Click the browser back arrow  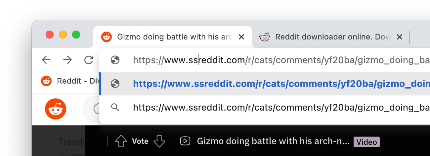[x=46, y=60]
